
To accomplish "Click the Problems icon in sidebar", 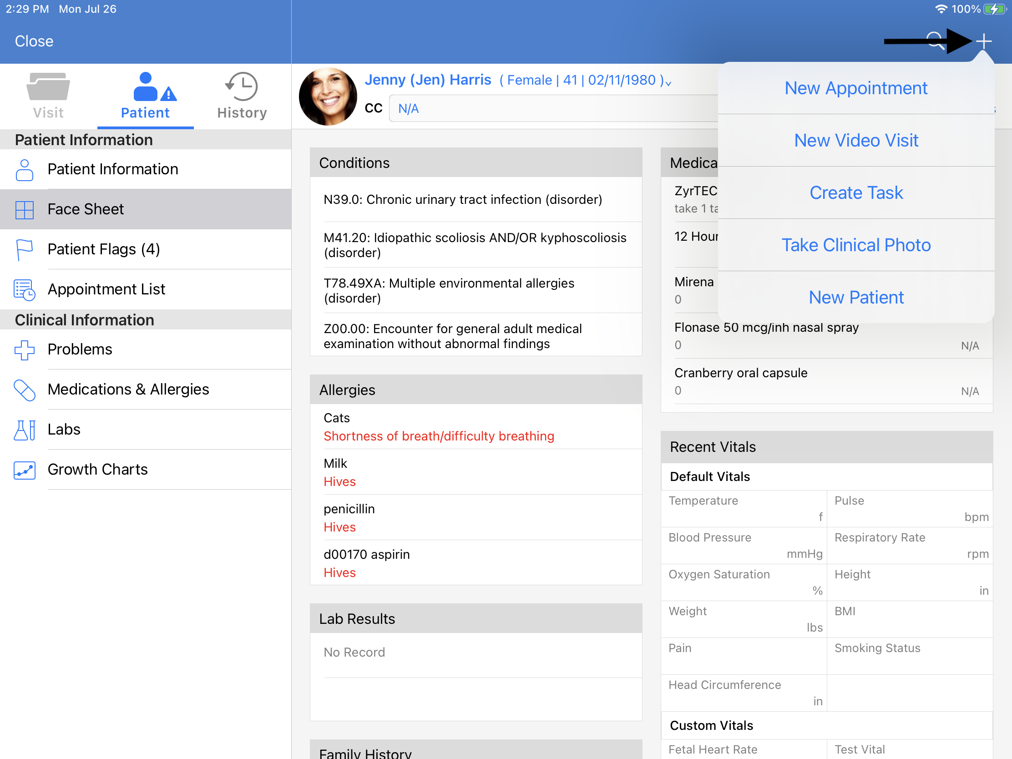I will point(23,349).
